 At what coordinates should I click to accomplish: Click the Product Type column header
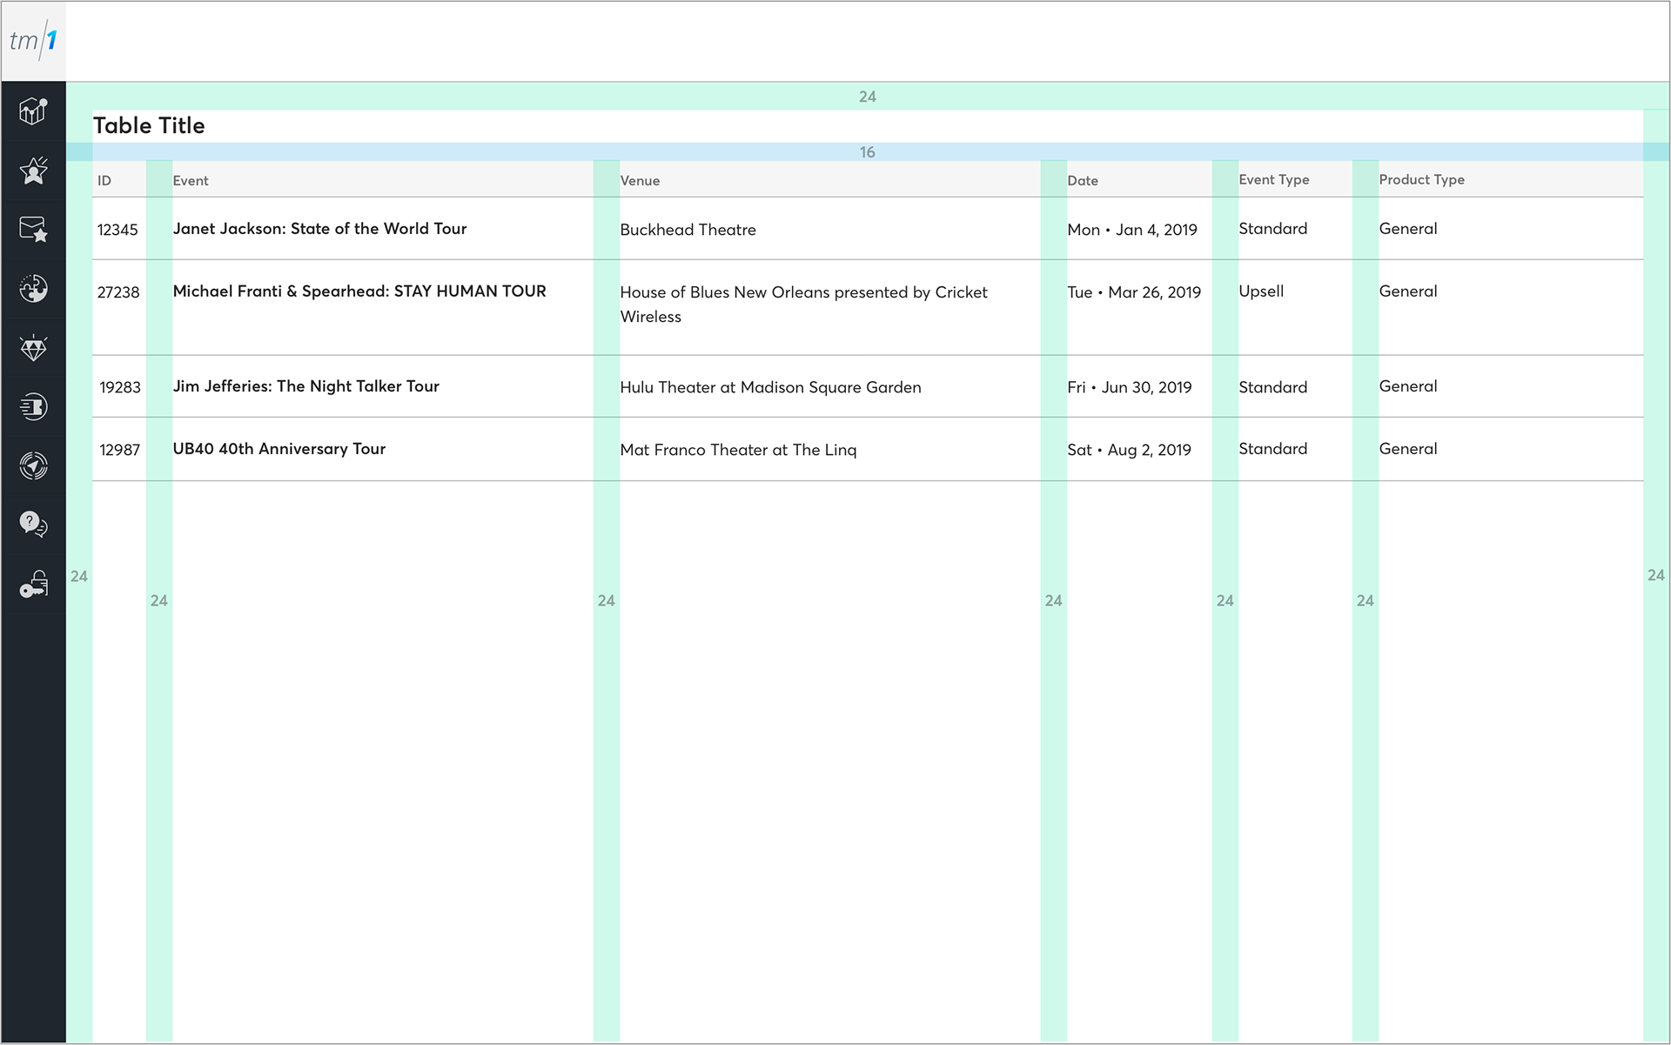[1421, 179]
